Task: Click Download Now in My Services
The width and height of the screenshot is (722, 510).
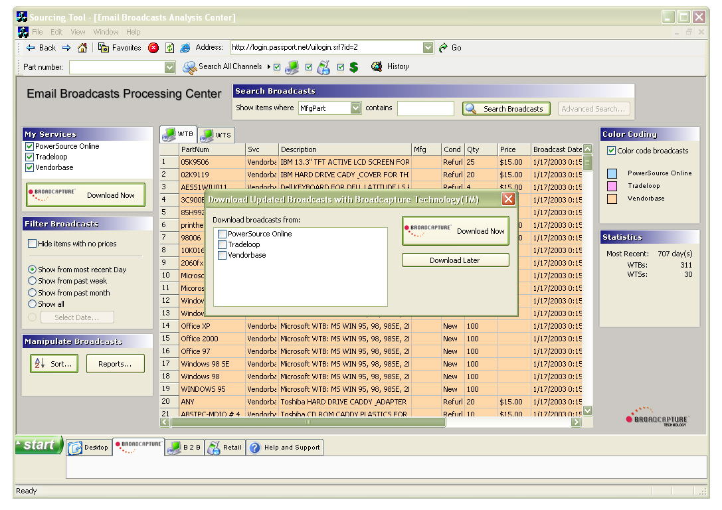Action: pyautogui.click(x=86, y=195)
